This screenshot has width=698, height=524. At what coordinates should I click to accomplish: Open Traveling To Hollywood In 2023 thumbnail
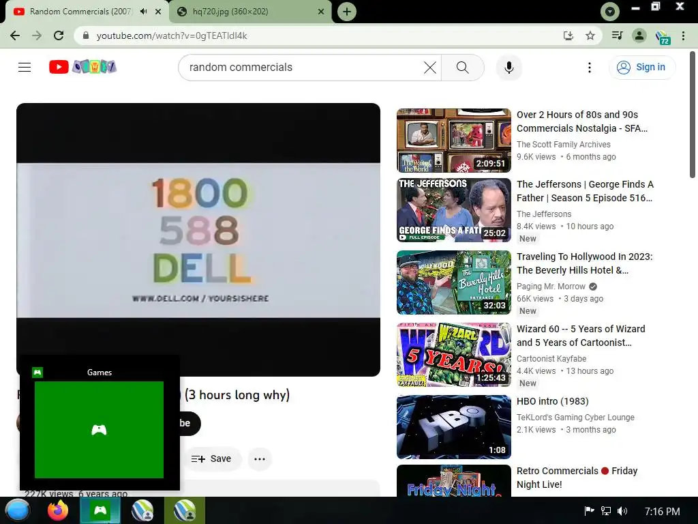click(x=453, y=282)
